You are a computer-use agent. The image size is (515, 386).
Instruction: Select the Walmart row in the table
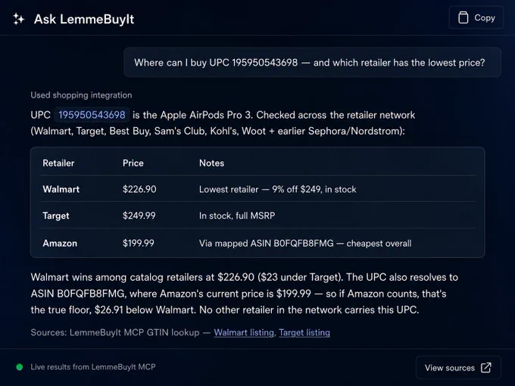coord(257,189)
